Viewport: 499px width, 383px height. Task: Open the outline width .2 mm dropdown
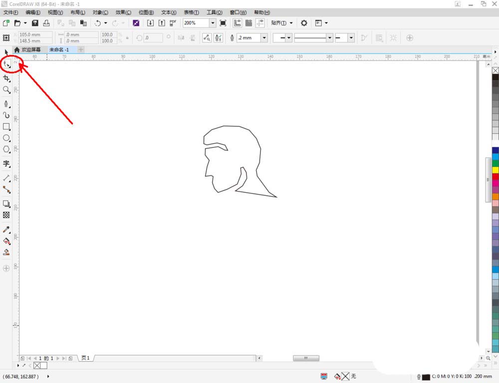pyautogui.click(x=264, y=38)
